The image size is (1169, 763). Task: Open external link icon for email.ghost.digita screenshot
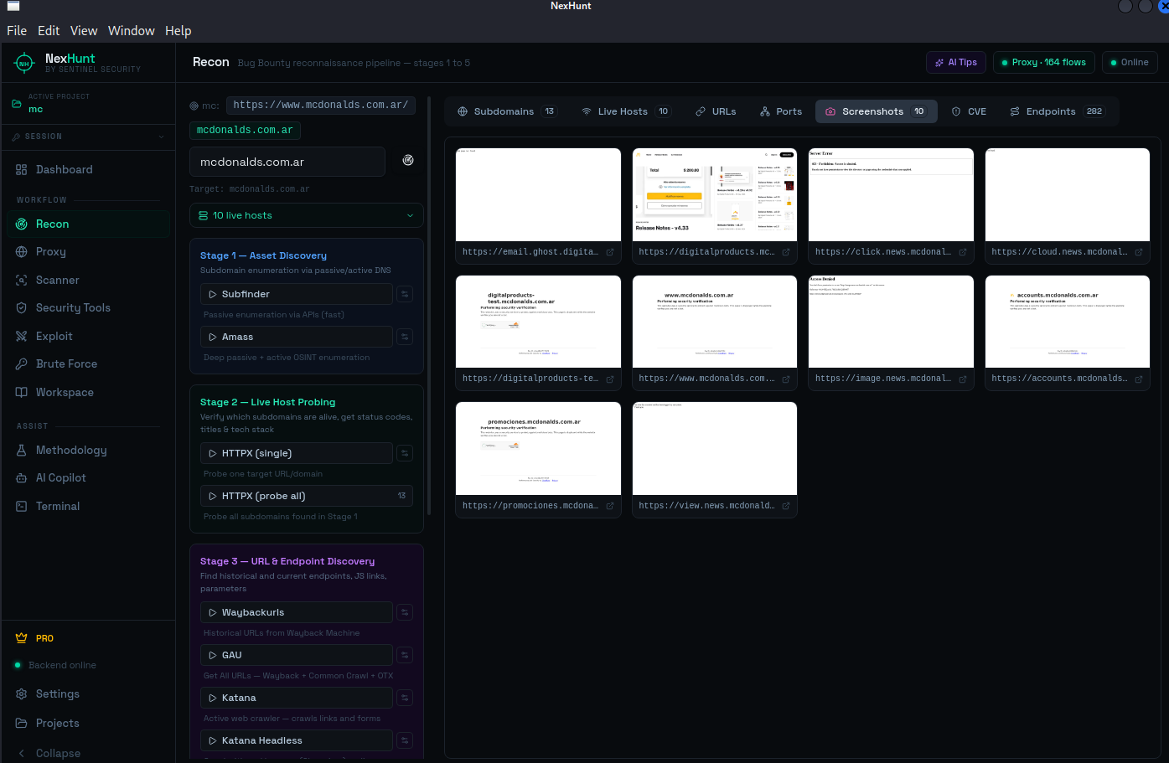[x=610, y=252]
